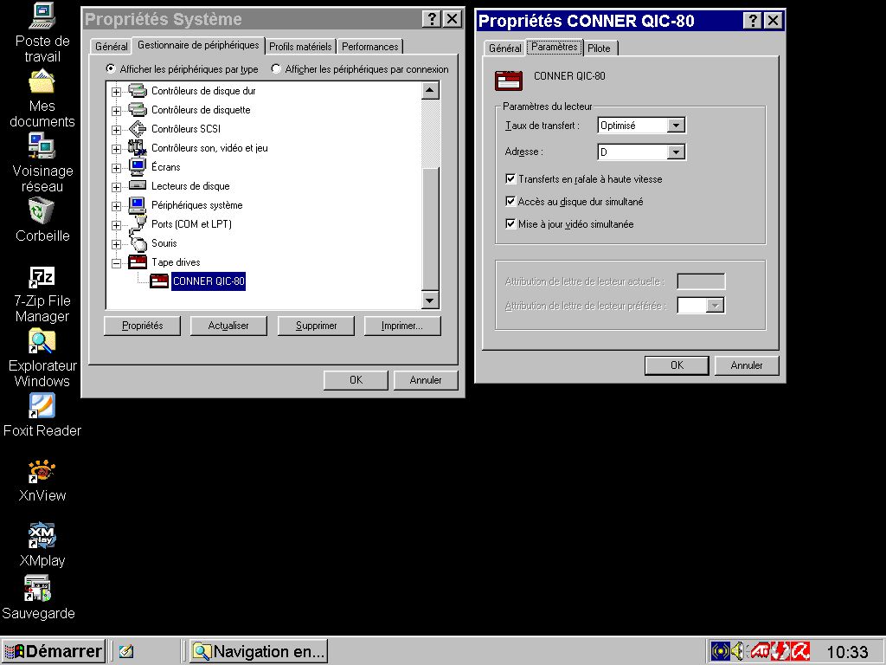Viewport: 886px width, 665px height.
Task: Click the Contrôleurs SCSI device icon
Action: [138, 129]
